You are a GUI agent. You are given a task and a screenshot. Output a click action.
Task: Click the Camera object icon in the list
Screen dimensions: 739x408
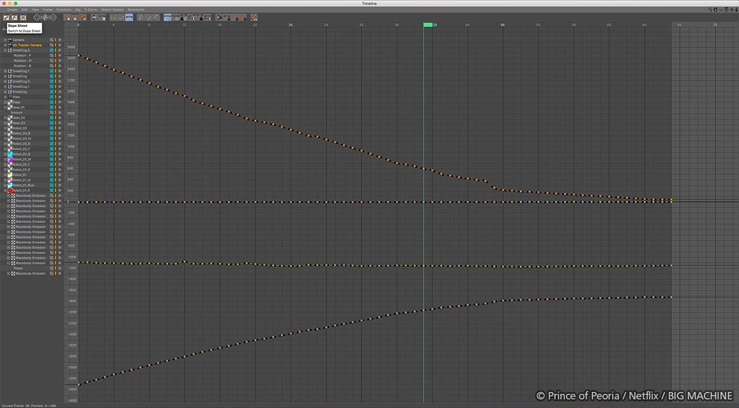click(10, 40)
